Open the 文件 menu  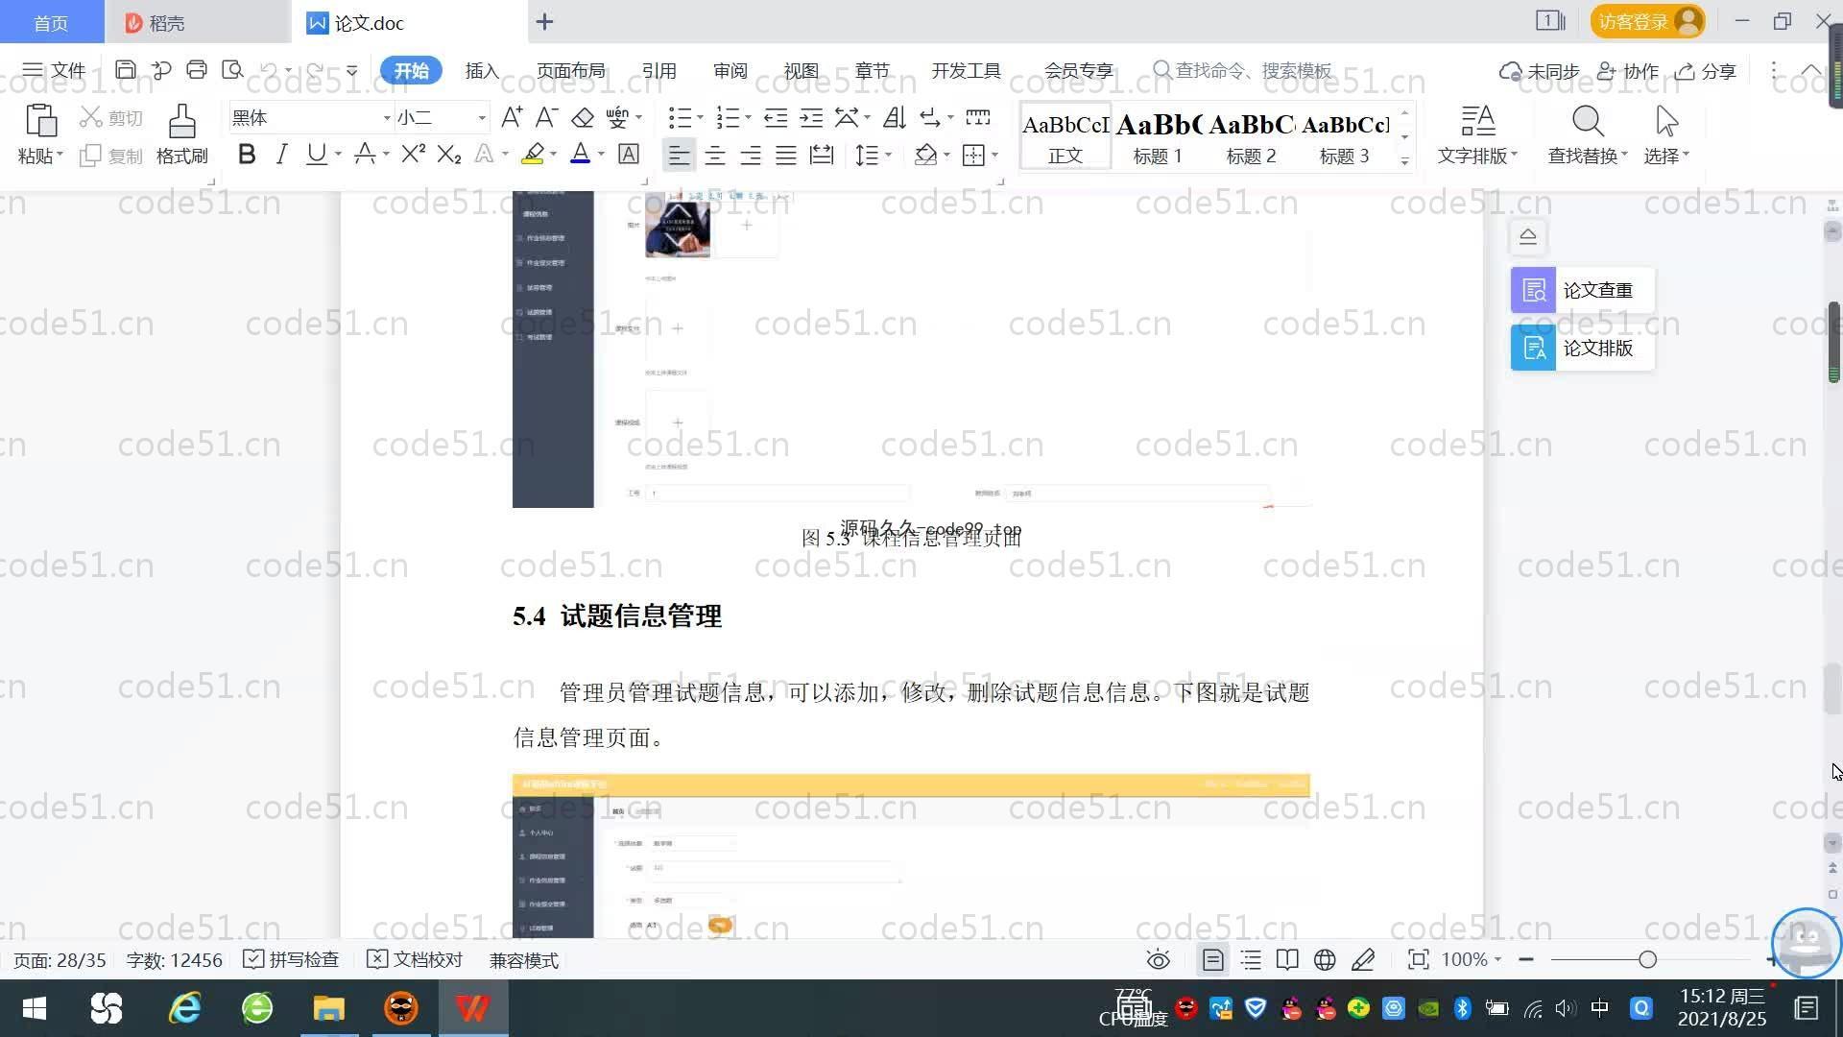pos(55,70)
